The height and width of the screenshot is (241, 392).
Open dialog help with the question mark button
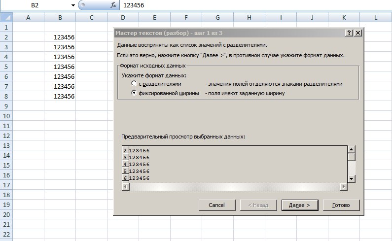[349, 33]
